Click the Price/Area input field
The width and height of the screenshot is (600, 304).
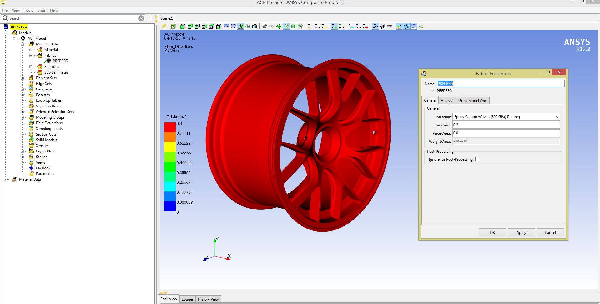coord(506,133)
